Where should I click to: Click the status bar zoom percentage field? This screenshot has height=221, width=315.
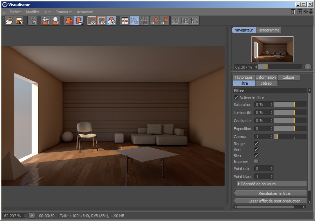(15, 216)
